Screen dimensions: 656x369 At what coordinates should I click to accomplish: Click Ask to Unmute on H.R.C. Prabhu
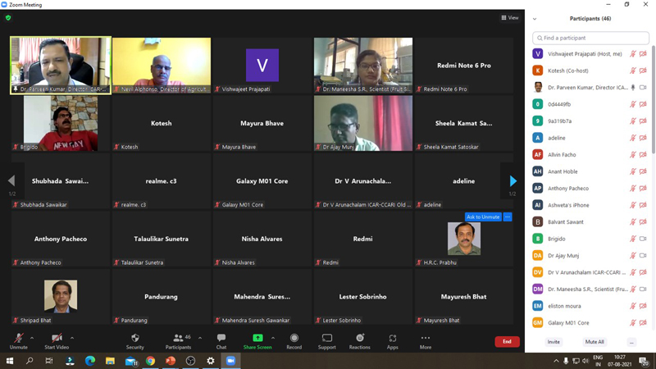click(x=483, y=216)
